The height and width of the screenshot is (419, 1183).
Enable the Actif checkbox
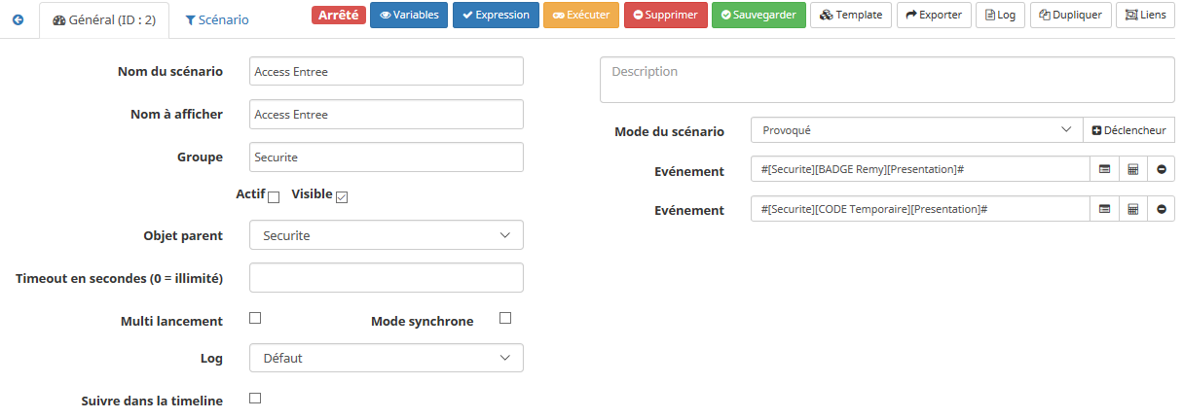tap(274, 197)
